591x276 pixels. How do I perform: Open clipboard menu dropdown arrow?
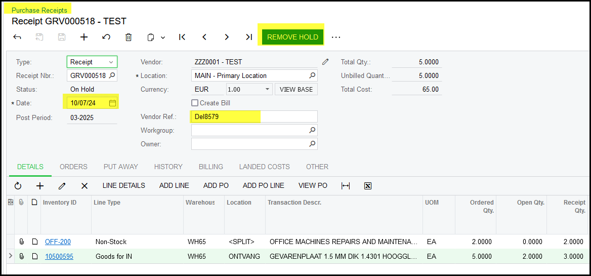pyautogui.click(x=163, y=37)
